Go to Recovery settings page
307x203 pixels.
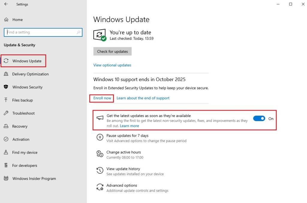coord(20,126)
